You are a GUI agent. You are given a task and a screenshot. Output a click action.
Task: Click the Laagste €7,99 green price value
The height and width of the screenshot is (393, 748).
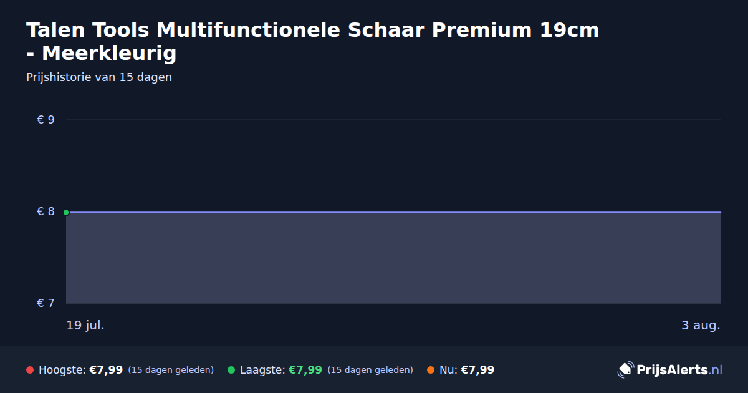click(305, 370)
